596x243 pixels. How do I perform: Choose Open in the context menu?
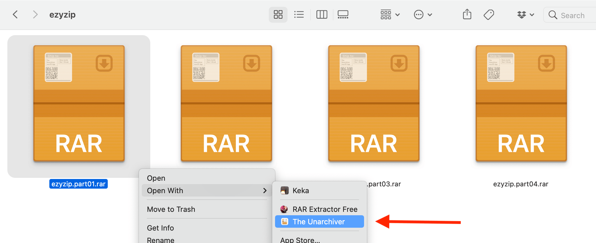[207, 178]
